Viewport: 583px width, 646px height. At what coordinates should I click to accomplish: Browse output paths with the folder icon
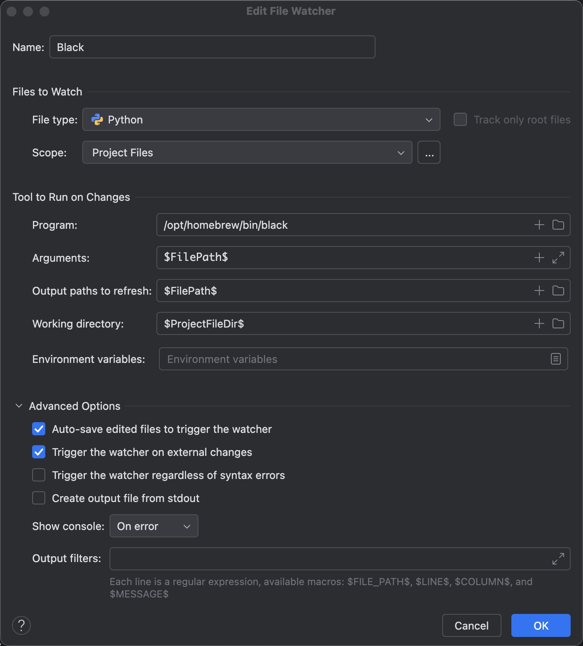558,290
